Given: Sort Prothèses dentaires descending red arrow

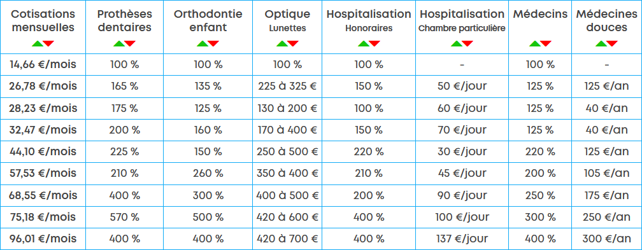Looking at the screenshot, I should point(130,43).
